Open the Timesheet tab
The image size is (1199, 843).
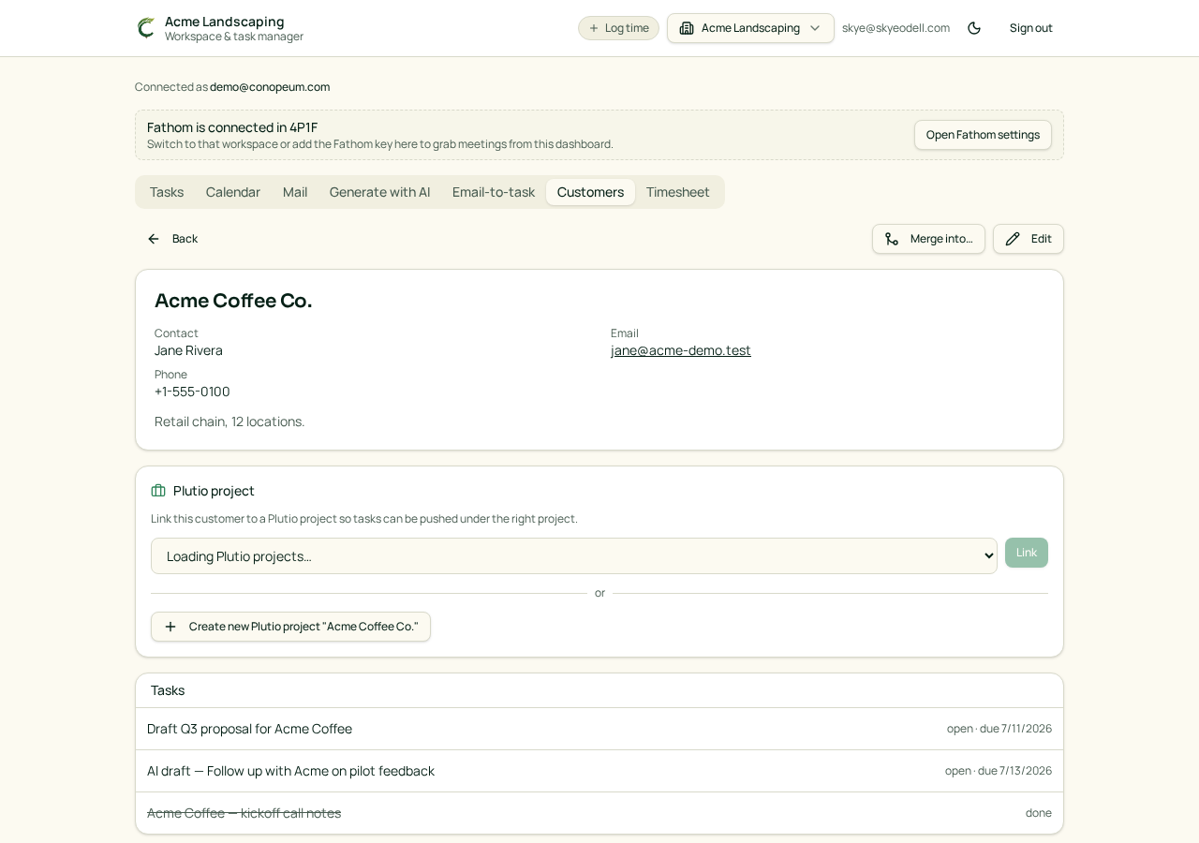point(678,192)
